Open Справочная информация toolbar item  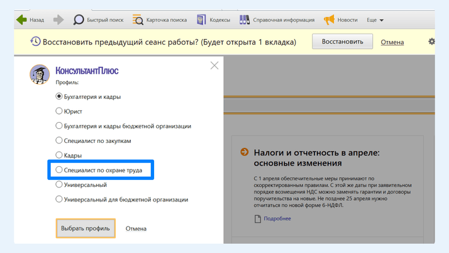tap(284, 20)
